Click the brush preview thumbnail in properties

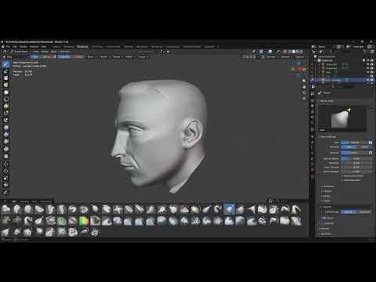click(342, 118)
